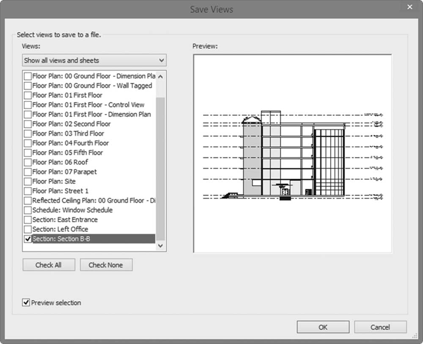Disable the Preview selection checkbox
Viewport: 423px width, 344px height.
pyautogui.click(x=26, y=302)
